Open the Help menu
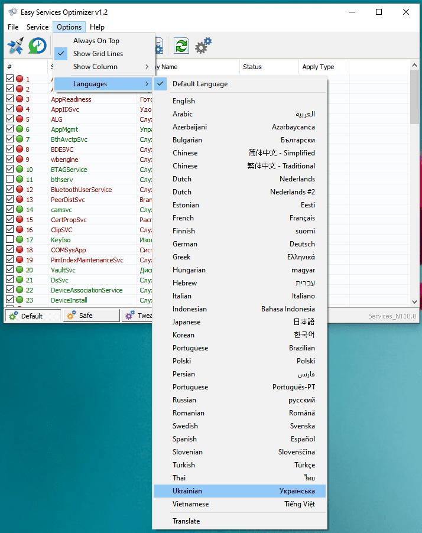The image size is (422, 533). tap(97, 27)
